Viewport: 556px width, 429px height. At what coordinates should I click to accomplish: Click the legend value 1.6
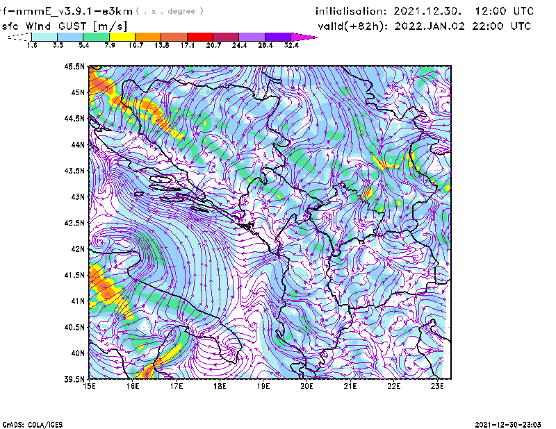pos(32,45)
